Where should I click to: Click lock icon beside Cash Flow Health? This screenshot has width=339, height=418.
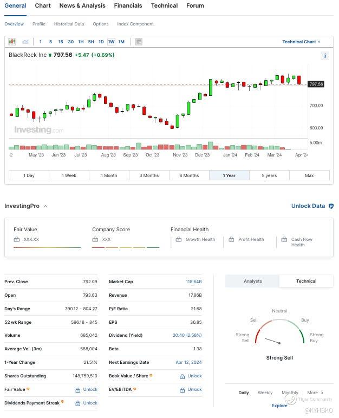tap(284, 239)
